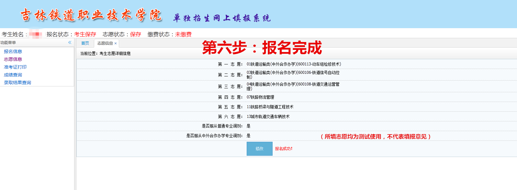Open the 成绩查询 sidebar link
This screenshot has height=190, width=517.
13,75
